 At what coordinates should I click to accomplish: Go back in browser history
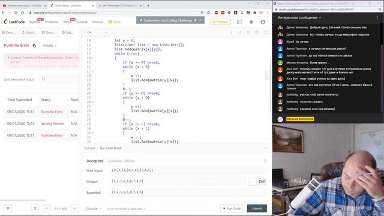point(3,13)
